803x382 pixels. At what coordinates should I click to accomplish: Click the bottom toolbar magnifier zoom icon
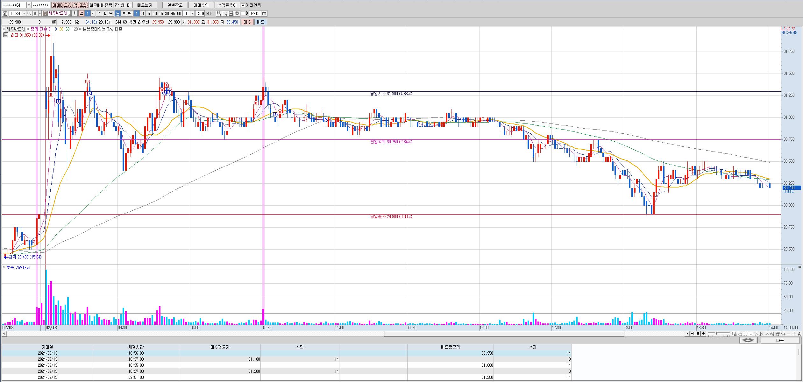pyautogui.click(x=783, y=334)
